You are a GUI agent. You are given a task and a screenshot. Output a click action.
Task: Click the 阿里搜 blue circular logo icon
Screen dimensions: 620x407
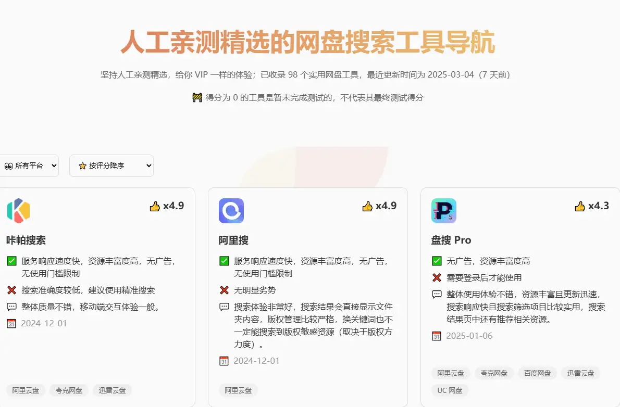click(x=231, y=211)
